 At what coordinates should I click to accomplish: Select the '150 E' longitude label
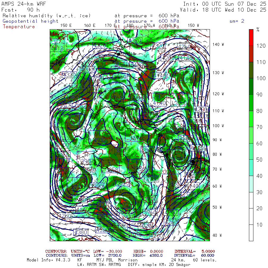click(66, 25)
